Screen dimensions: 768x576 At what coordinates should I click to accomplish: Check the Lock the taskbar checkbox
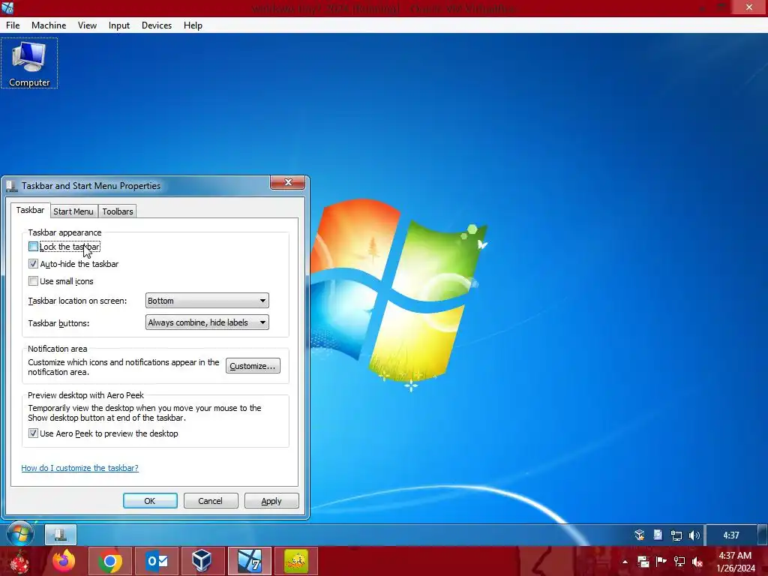tap(33, 246)
